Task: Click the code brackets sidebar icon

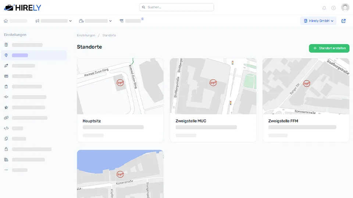Action: (6, 128)
